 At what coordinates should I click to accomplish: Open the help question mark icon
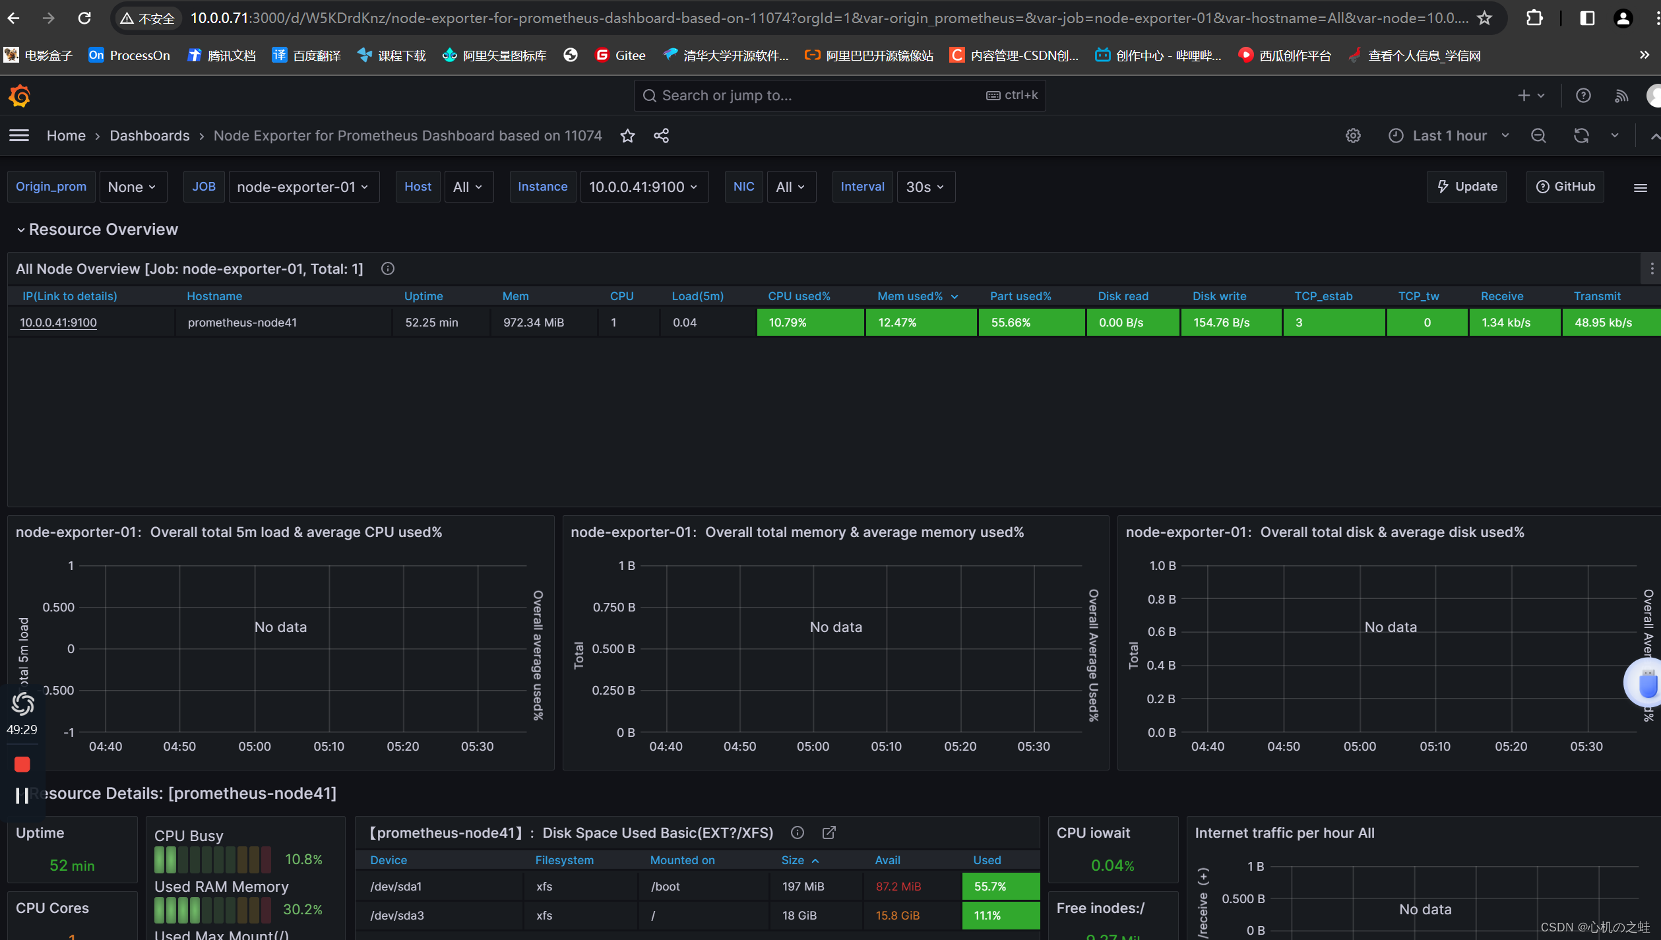(x=1583, y=96)
